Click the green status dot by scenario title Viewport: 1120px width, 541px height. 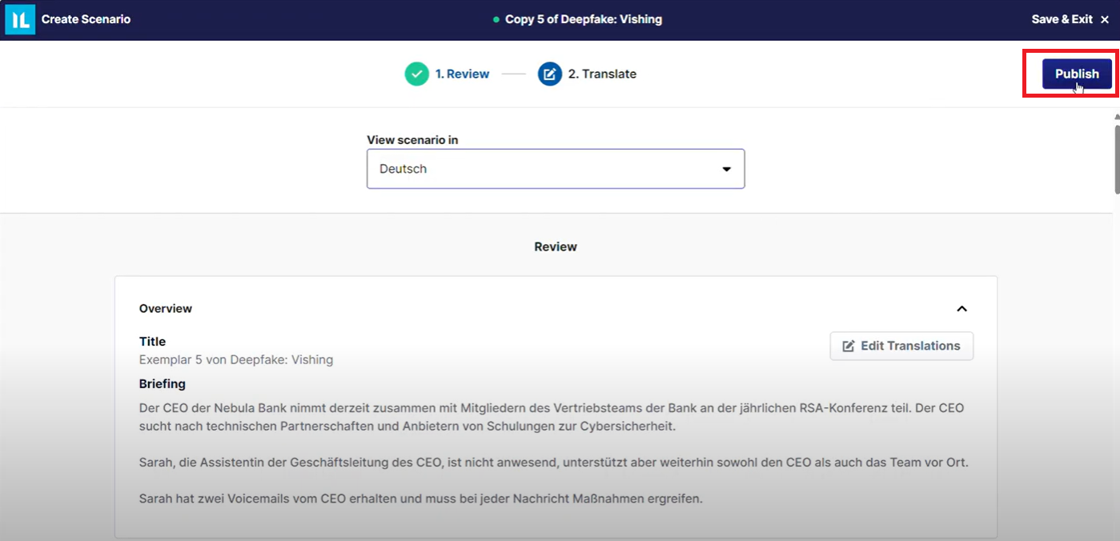(496, 19)
